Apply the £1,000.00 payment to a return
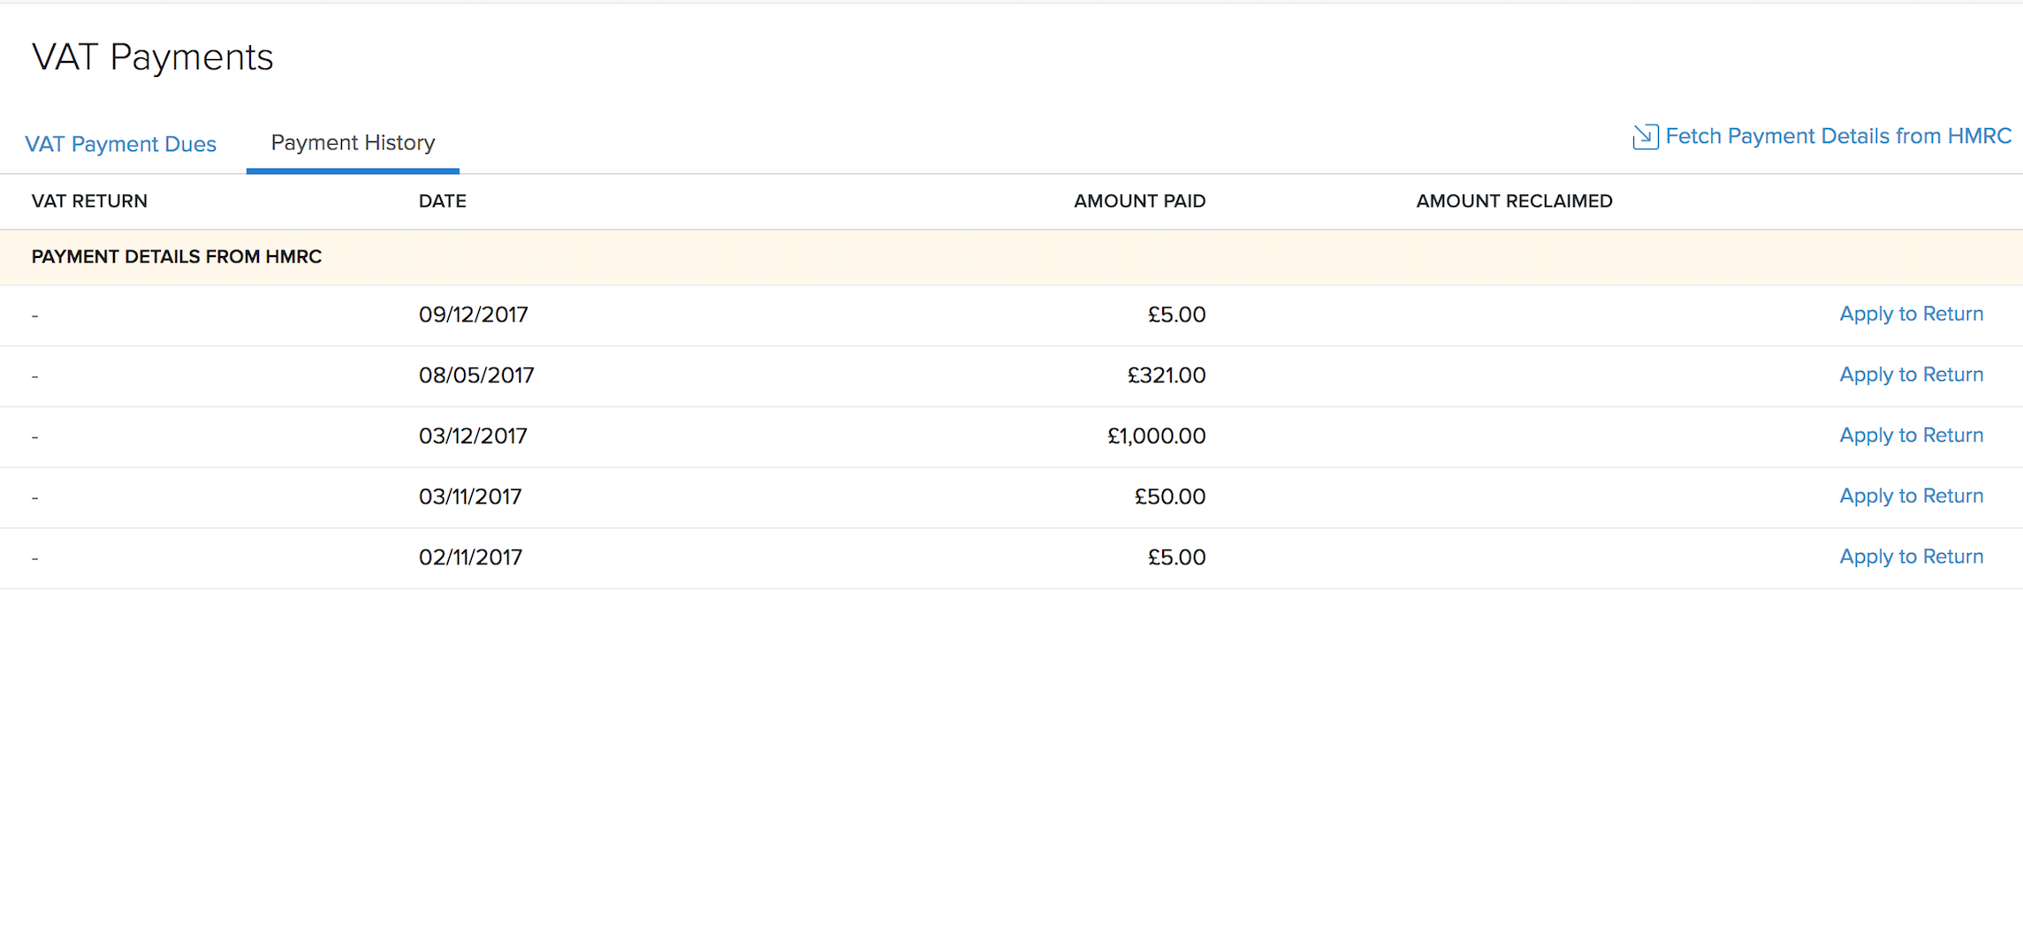Image resolution: width=2023 pixels, height=931 pixels. tap(1911, 435)
